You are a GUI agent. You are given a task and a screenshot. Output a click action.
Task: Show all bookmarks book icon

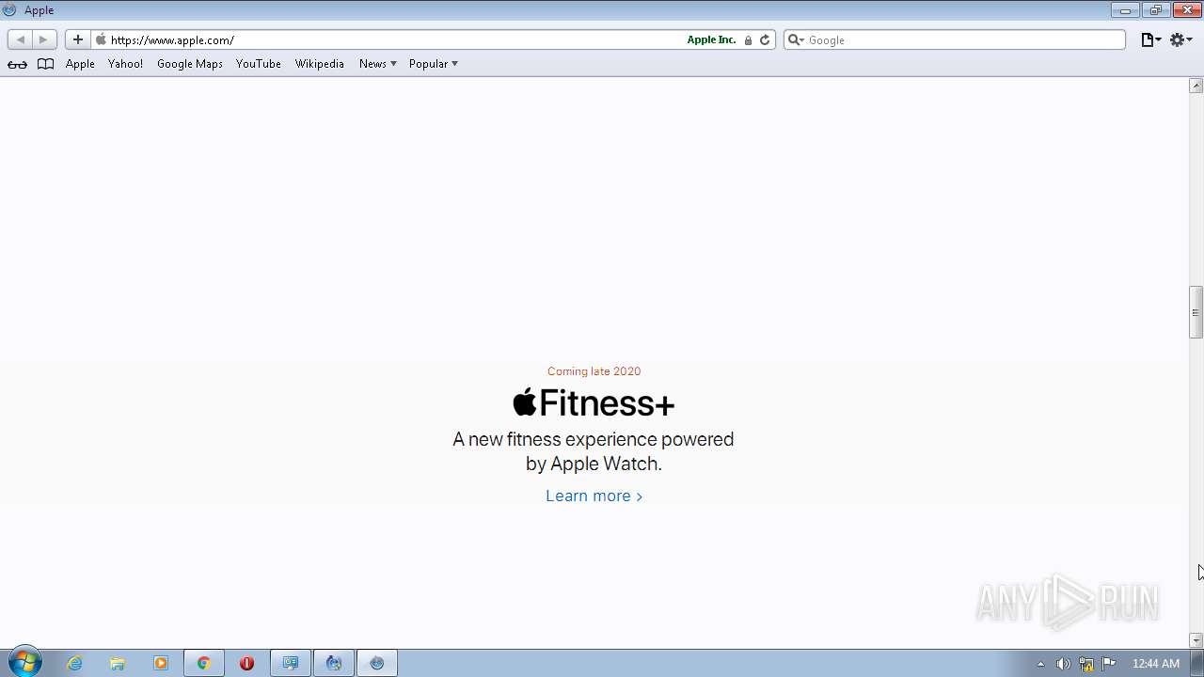coord(45,64)
